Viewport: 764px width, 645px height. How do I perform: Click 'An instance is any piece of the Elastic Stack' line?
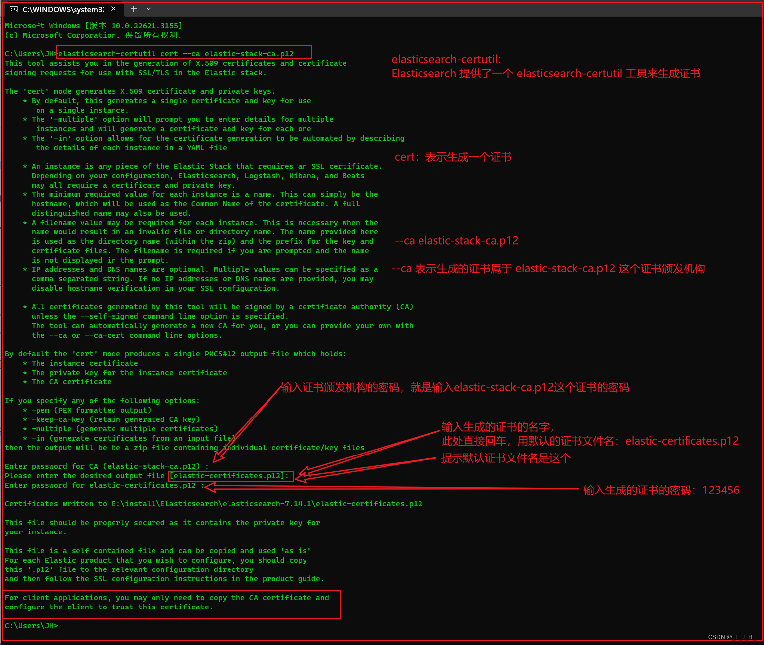202,166
